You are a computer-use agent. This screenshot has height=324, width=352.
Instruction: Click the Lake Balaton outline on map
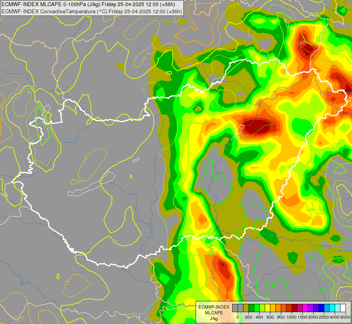coord(91,184)
